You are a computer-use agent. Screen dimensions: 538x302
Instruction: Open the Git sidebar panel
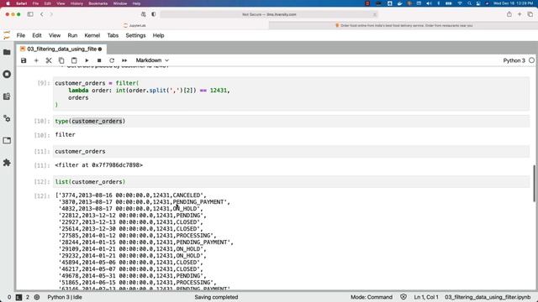click(7, 96)
